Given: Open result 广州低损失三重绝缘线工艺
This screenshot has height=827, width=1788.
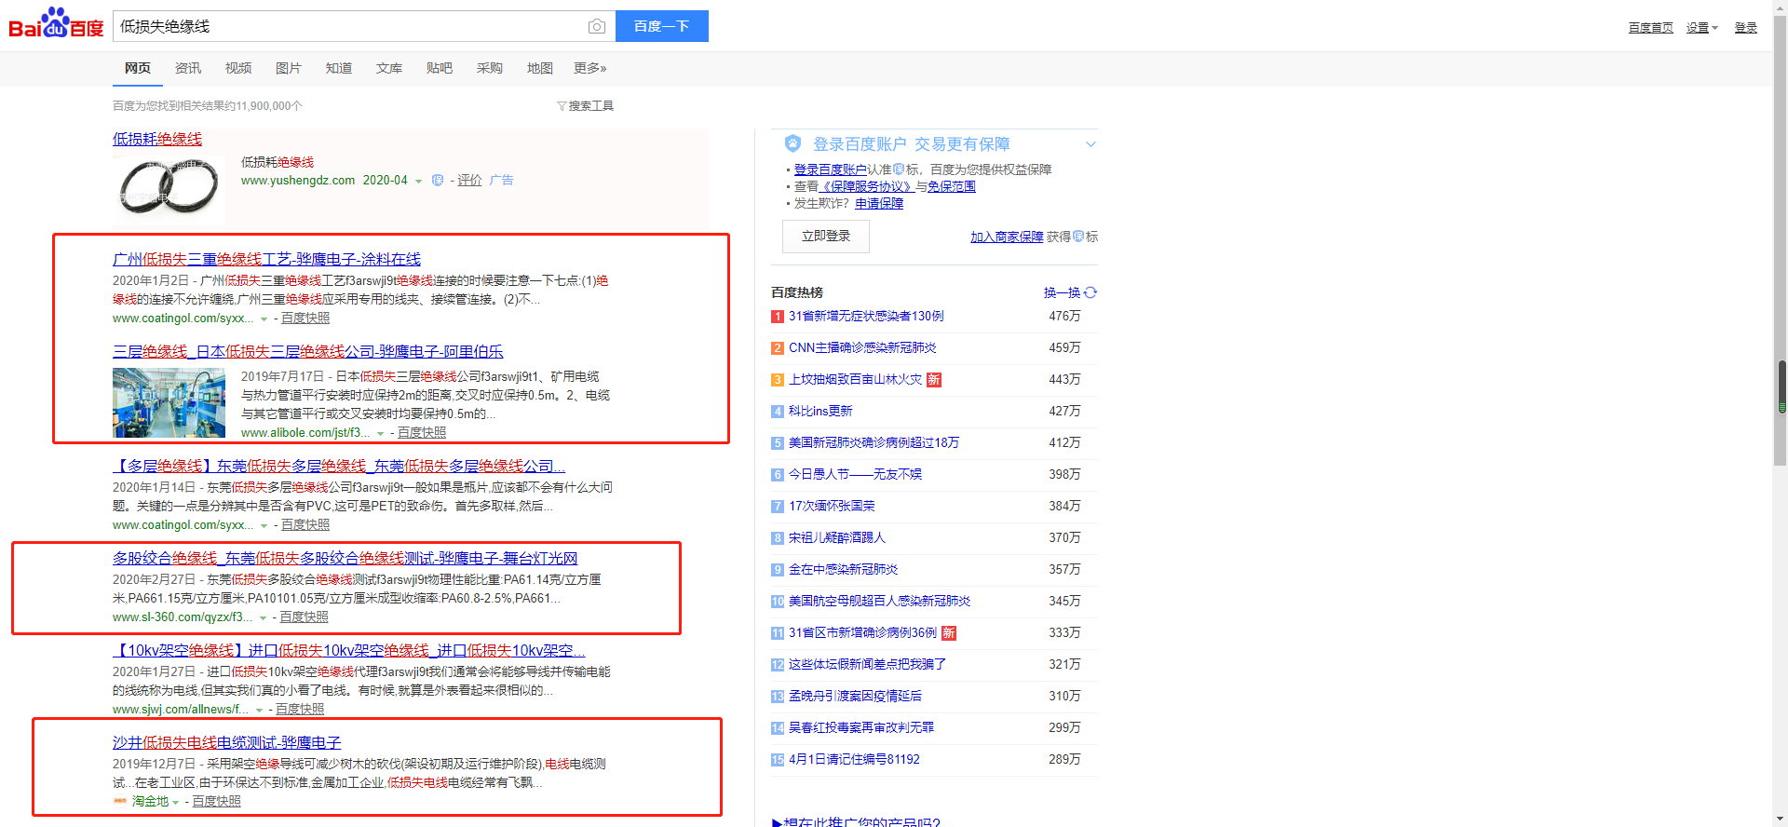Looking at the screenshot, I should coord(266,259).
